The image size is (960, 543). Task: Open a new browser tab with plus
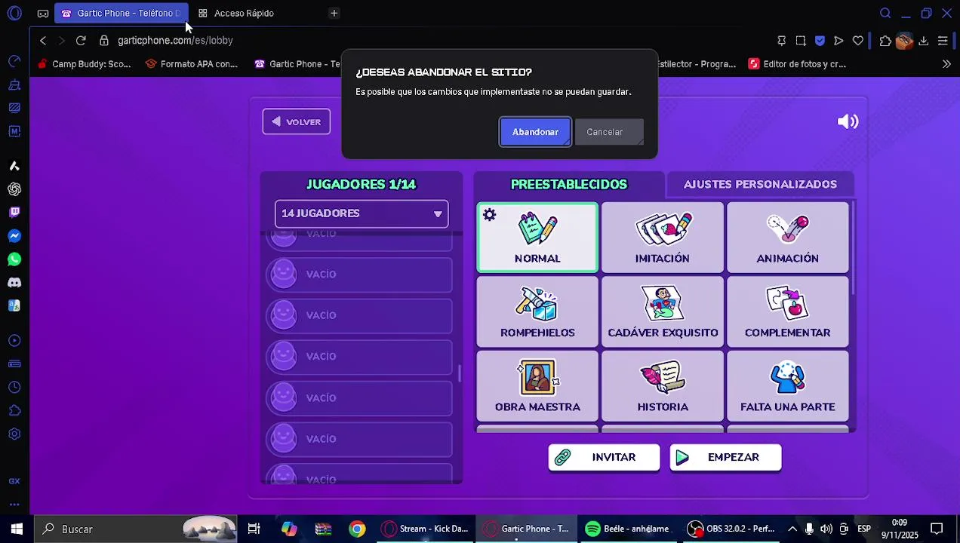pos(334,13)
